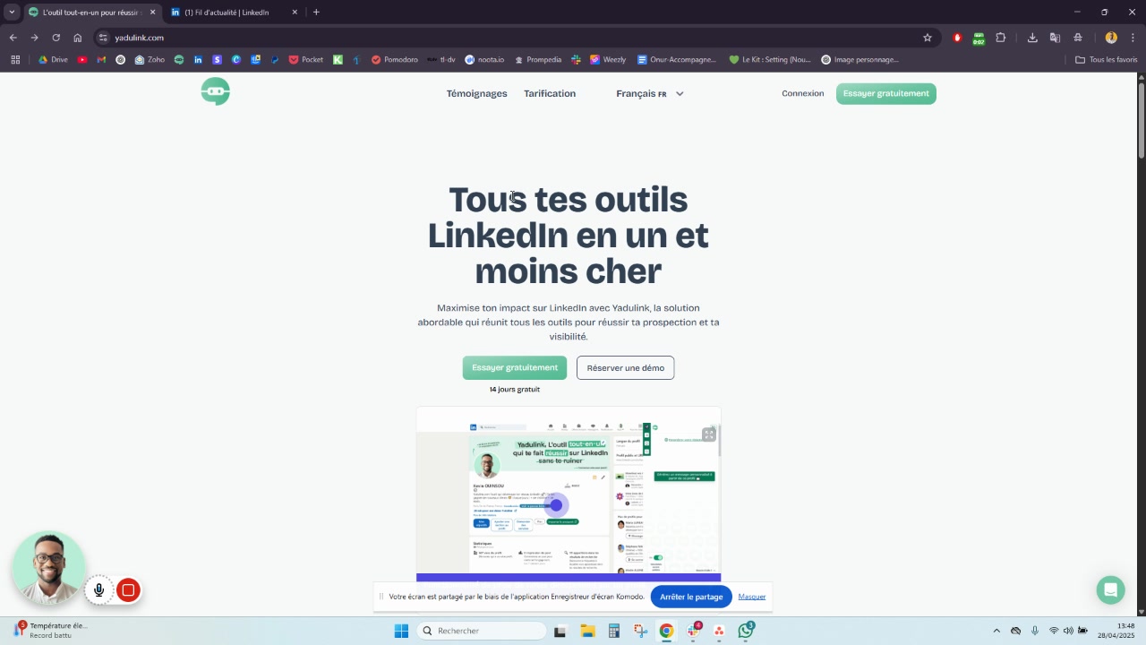Toggle the microphone in the recorder overlay
Screen dimensions: 1146x645
99,589
